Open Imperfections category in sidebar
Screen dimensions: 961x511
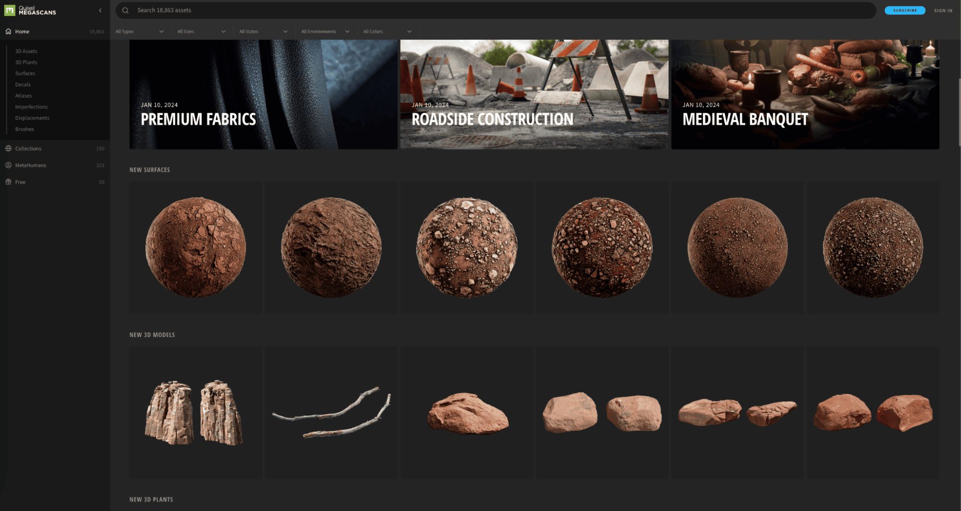[x=31, y=107]
